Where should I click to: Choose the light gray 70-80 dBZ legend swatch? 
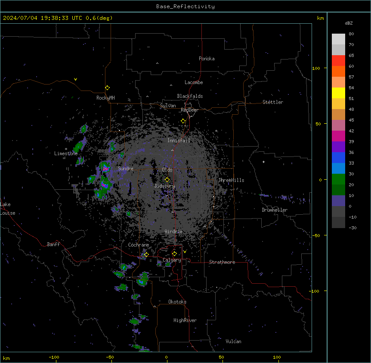point(338,39)
